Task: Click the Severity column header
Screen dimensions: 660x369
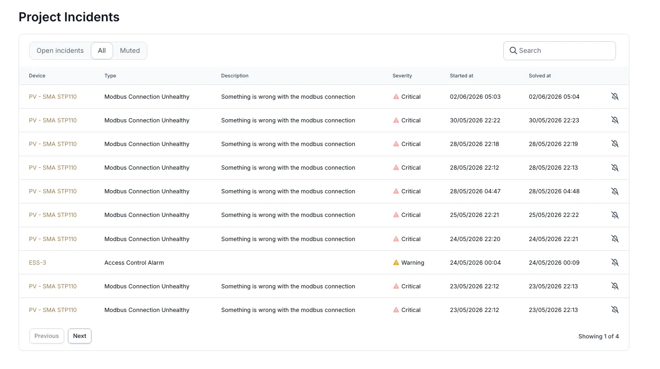Action: coord(402,76)
